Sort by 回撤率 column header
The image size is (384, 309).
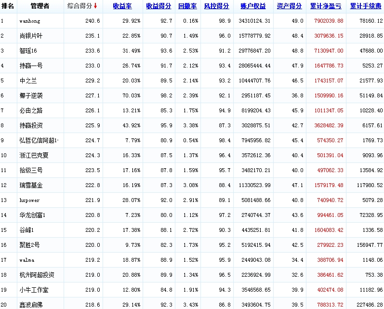tap(187, 6)
